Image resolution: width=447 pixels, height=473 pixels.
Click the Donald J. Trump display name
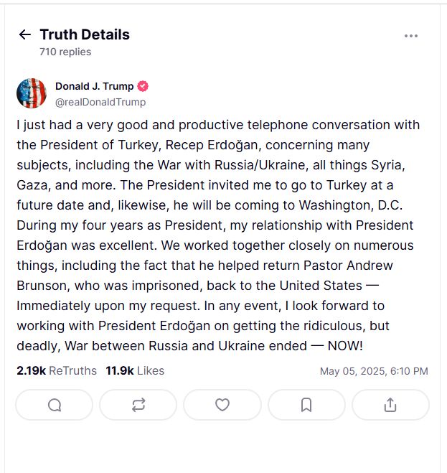pos(95,86)
